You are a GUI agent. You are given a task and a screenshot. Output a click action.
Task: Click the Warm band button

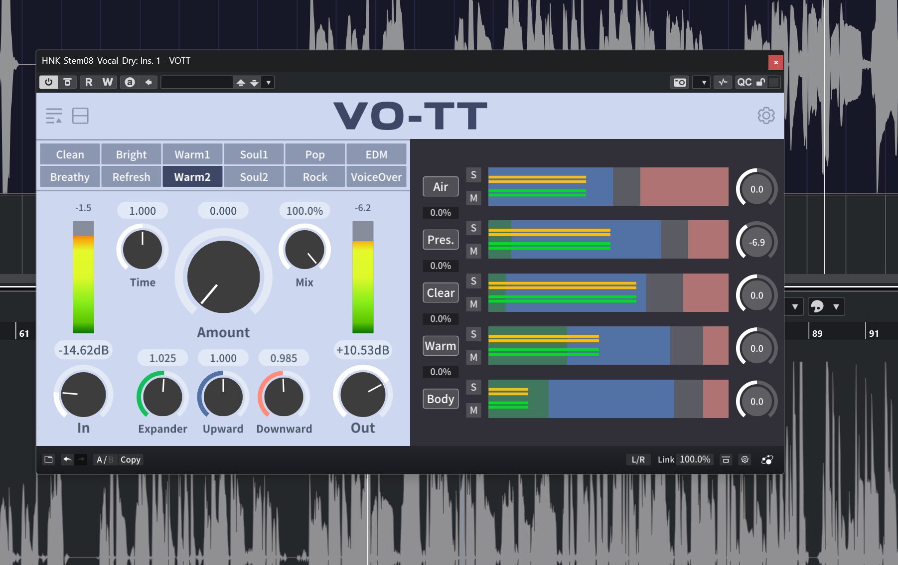pyautogui.click(x=441, y=346)
